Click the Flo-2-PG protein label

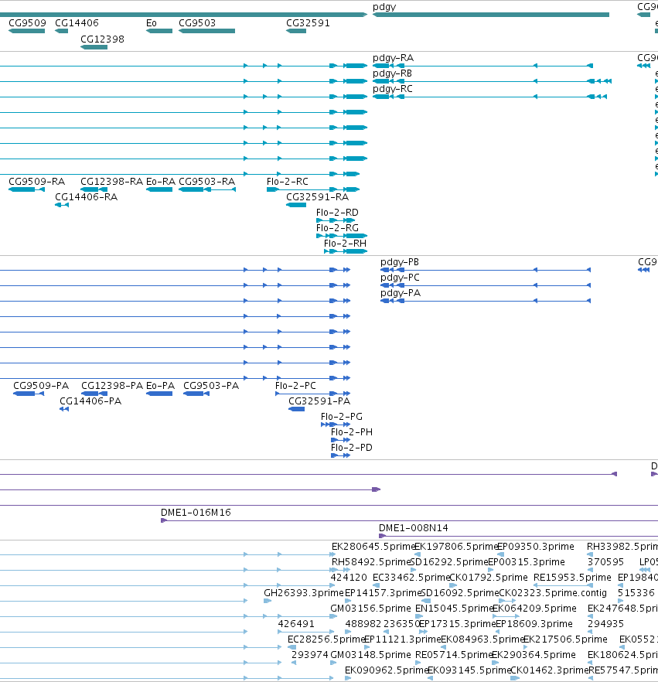[342, 417]
